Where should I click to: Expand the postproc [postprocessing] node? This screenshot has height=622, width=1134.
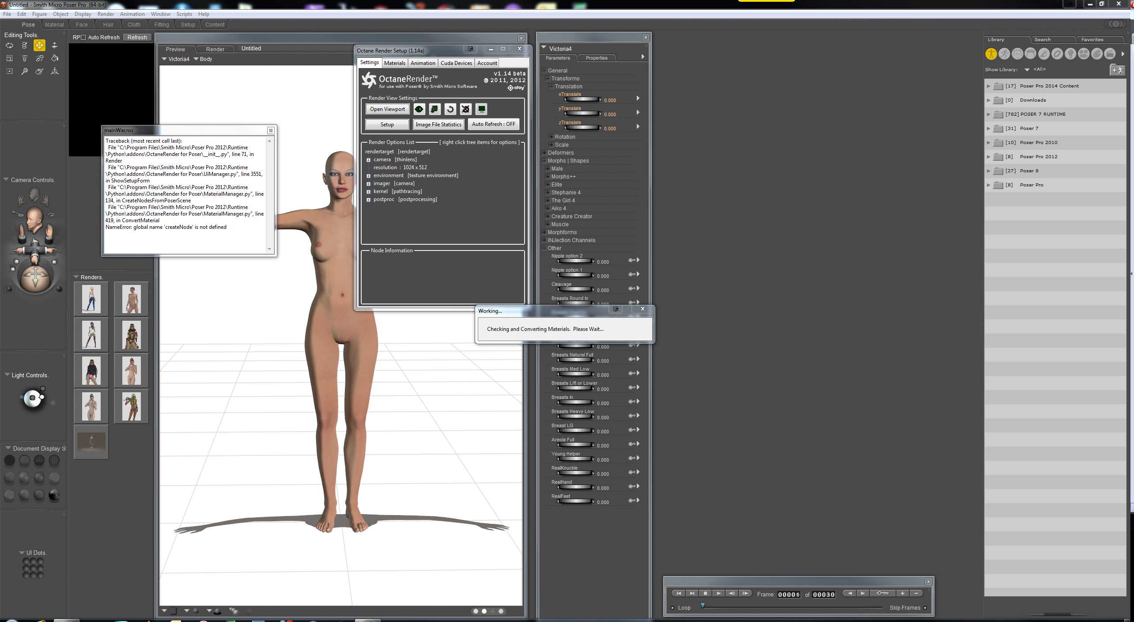click(368, 200)
